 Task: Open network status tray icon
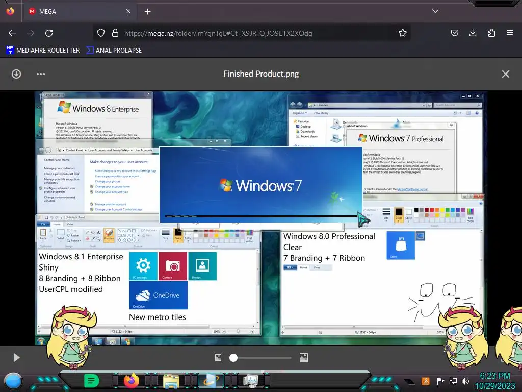coord(453,381)
